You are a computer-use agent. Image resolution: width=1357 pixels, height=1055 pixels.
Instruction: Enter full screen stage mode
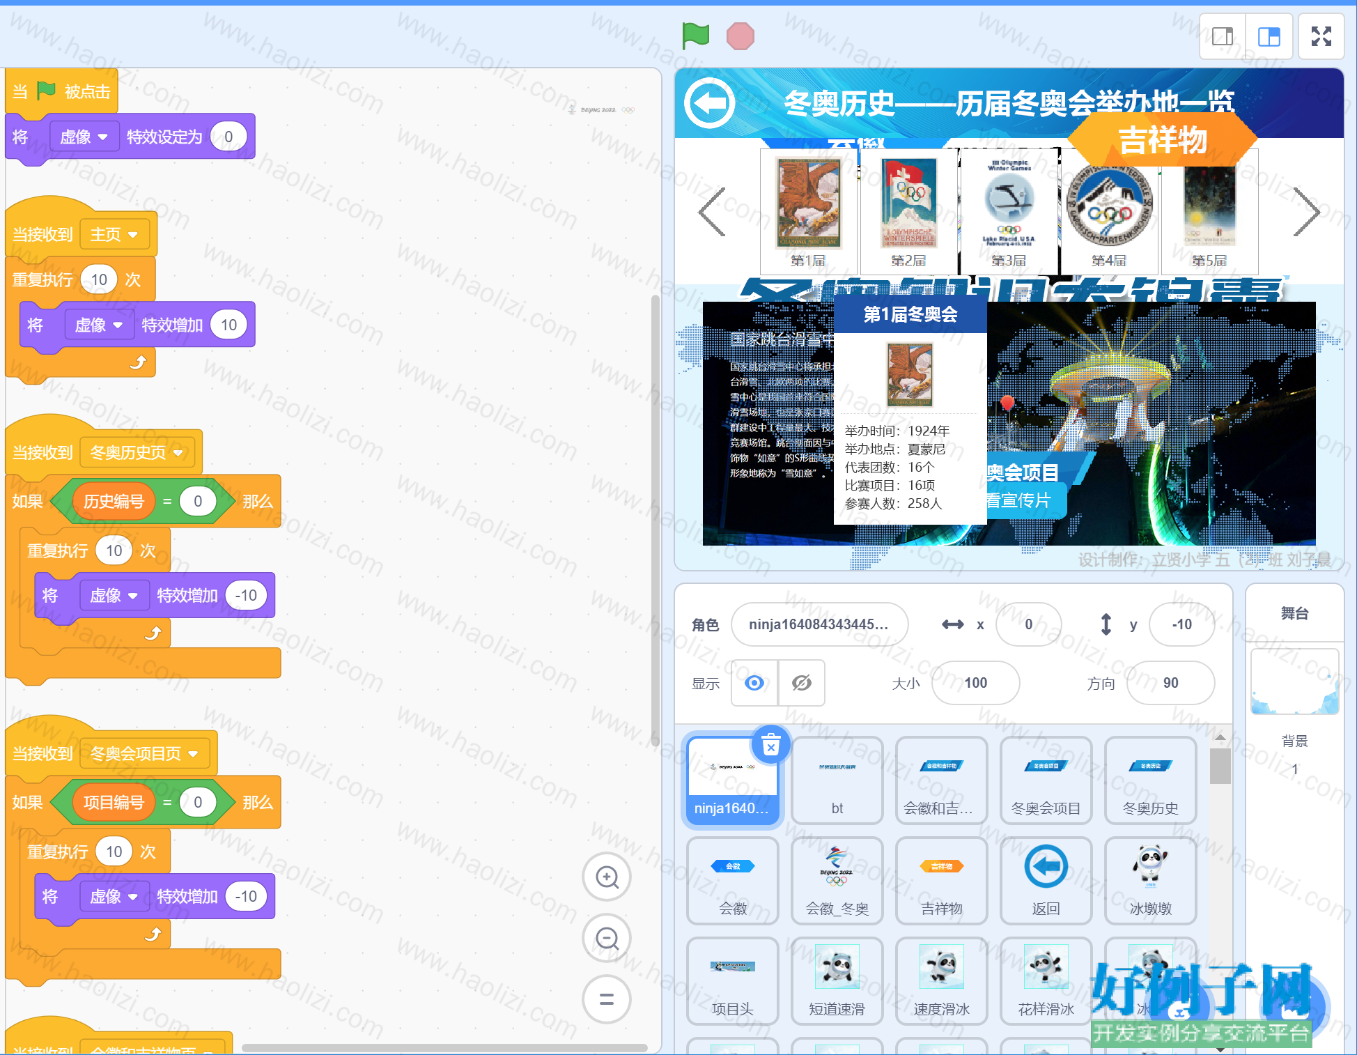pyautogui.click(x=1321, y=36)
